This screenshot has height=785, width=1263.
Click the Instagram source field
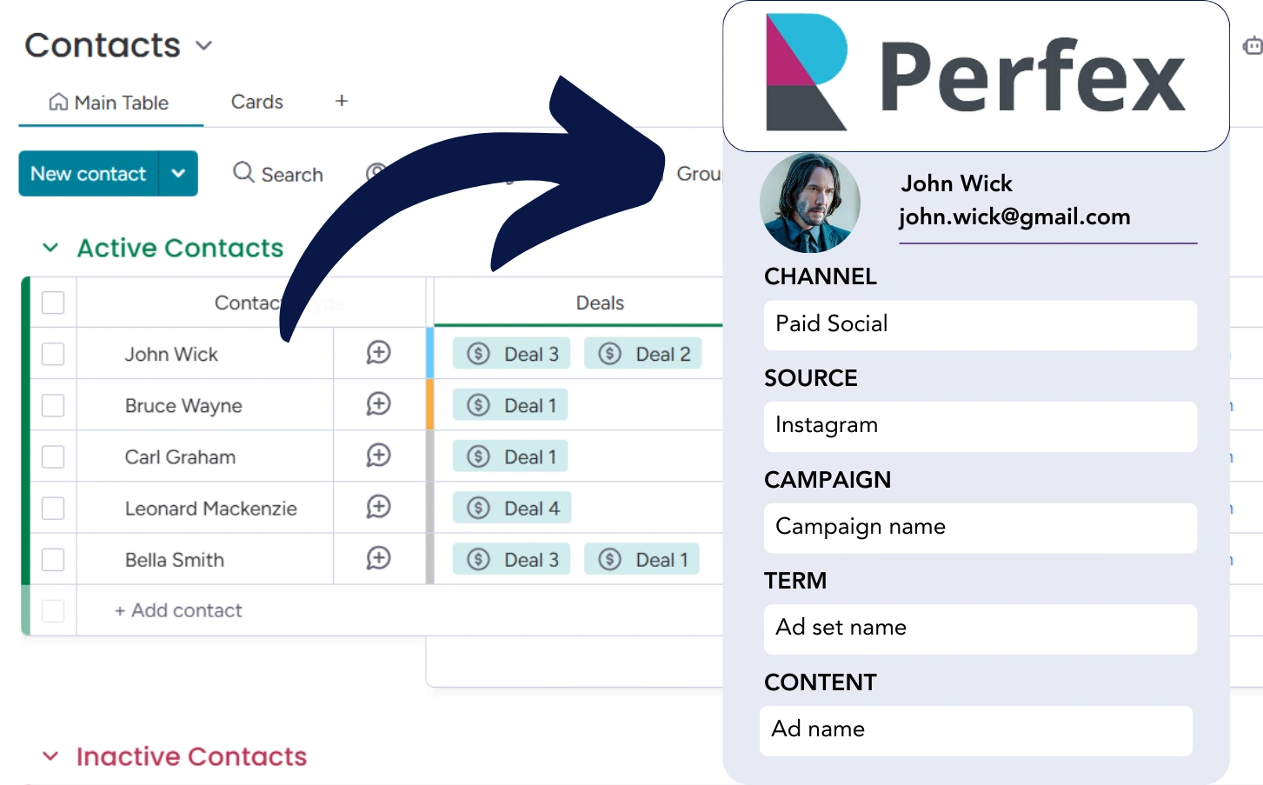pyautogui.click(x=980, y=426)
